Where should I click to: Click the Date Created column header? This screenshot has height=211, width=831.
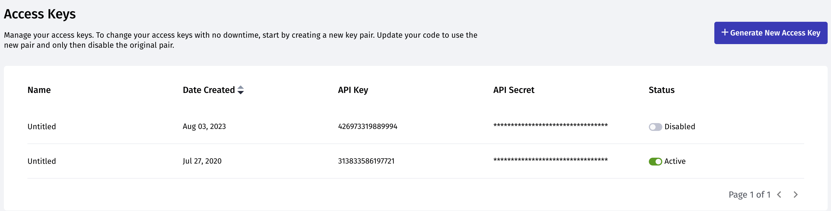point(209,90)
